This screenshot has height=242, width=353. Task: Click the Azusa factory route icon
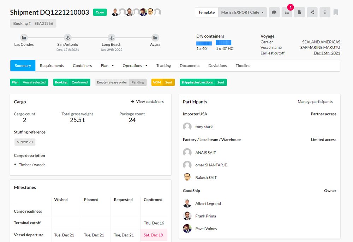155,37
